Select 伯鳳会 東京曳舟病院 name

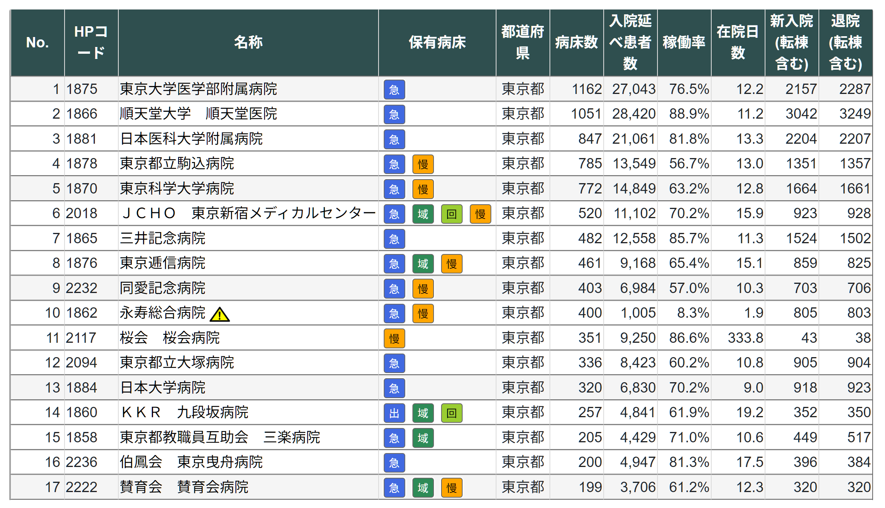[x=191, y=462]
